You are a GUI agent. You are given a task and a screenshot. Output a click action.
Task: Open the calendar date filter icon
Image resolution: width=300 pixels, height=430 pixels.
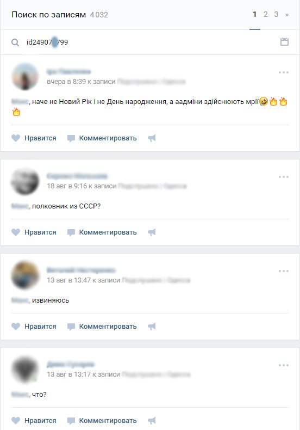[x=284, y=42]
